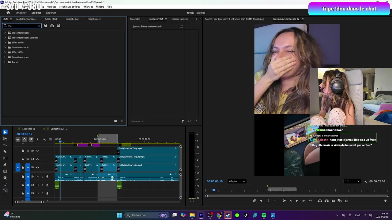
Task: Switch to Couleur Lumetri tab
Action: 179,19
